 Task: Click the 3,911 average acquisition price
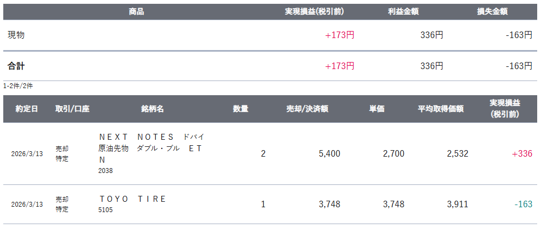tap(457, 205)
